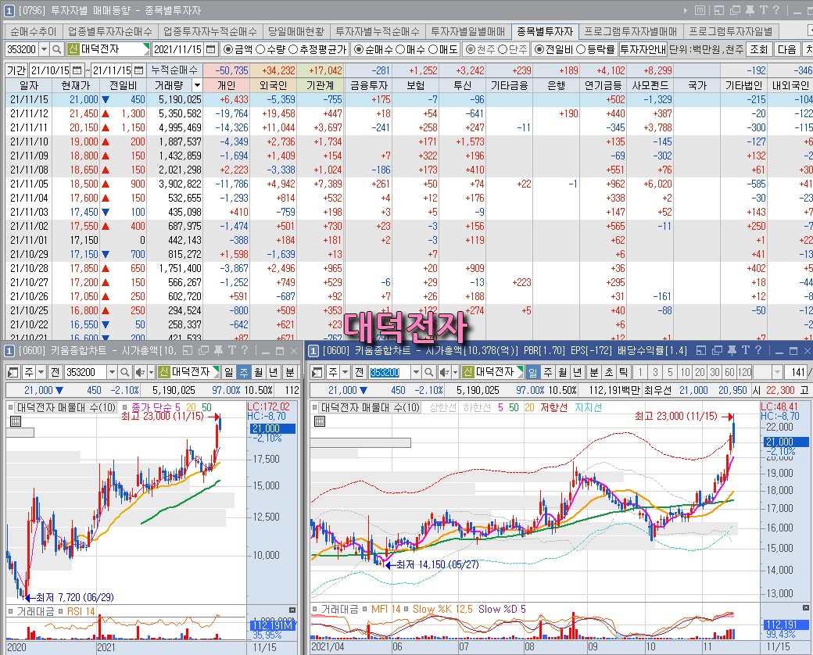The image size is (813, 655).
Task: Click the 외국인 column header
Action: 274,85
